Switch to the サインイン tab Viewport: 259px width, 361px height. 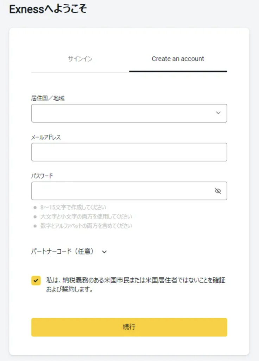[x=80, y=59]
